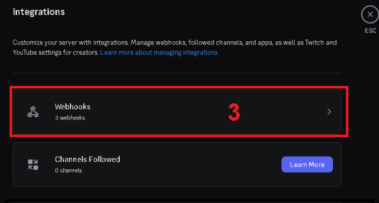Click "YouTube settings for creators" text
This screenshot has height=203, width=379.
tap(55, 52)
